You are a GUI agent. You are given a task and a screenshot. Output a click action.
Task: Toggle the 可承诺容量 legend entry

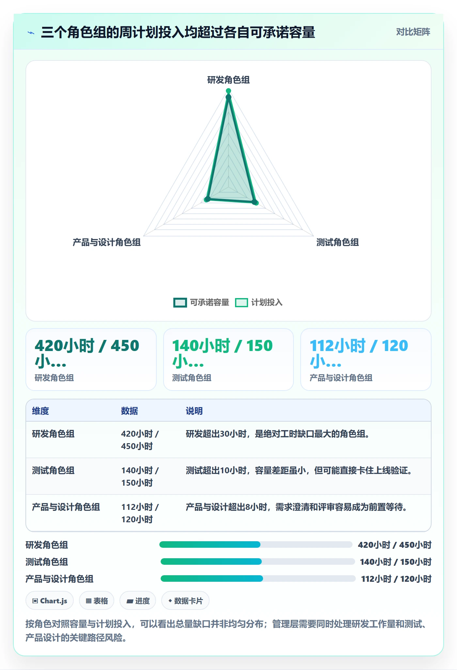(201, 303)
